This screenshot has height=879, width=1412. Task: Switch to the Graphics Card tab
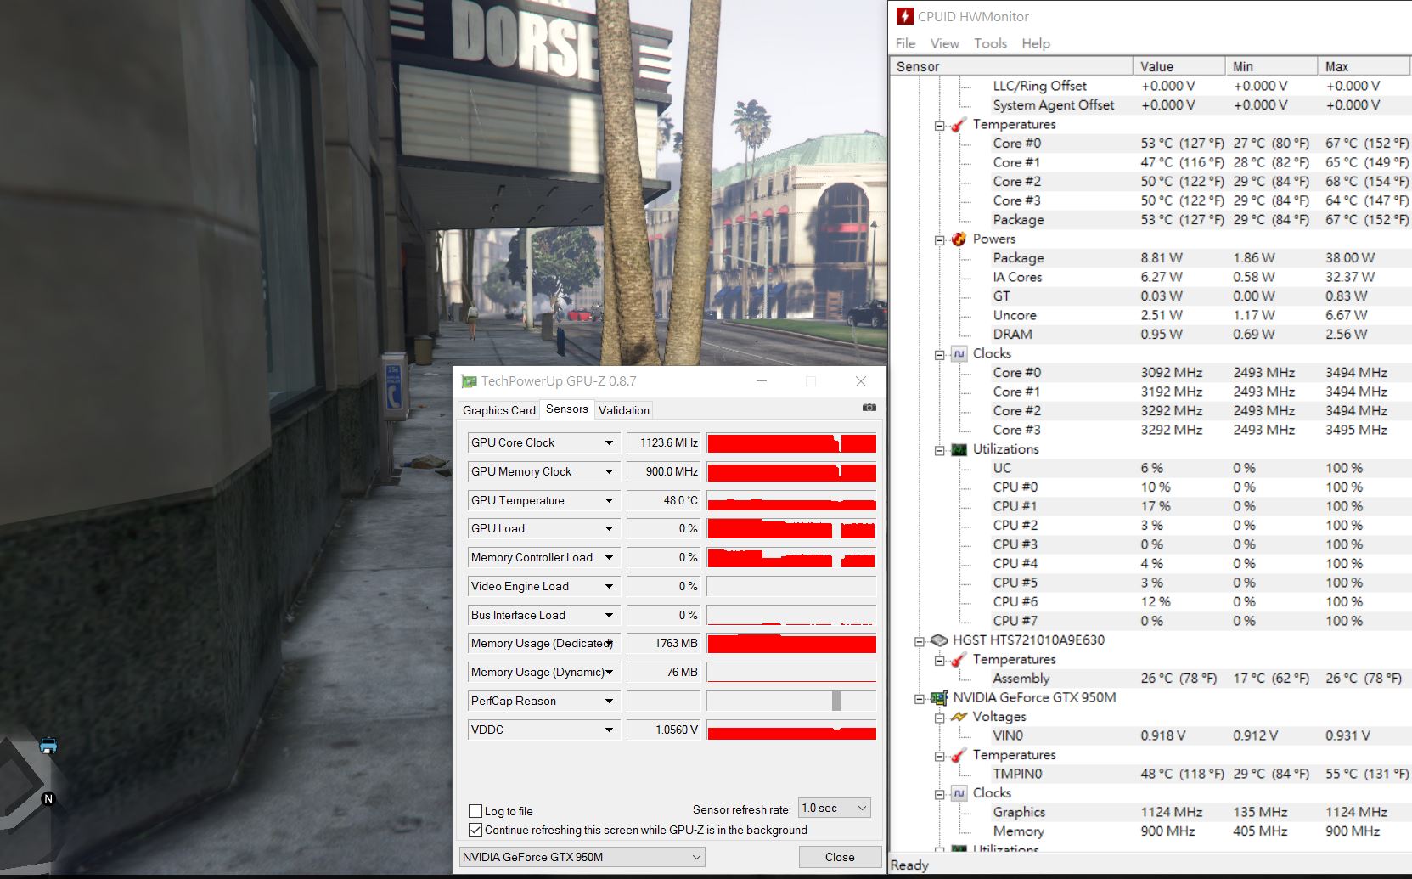tap(498, 410)
